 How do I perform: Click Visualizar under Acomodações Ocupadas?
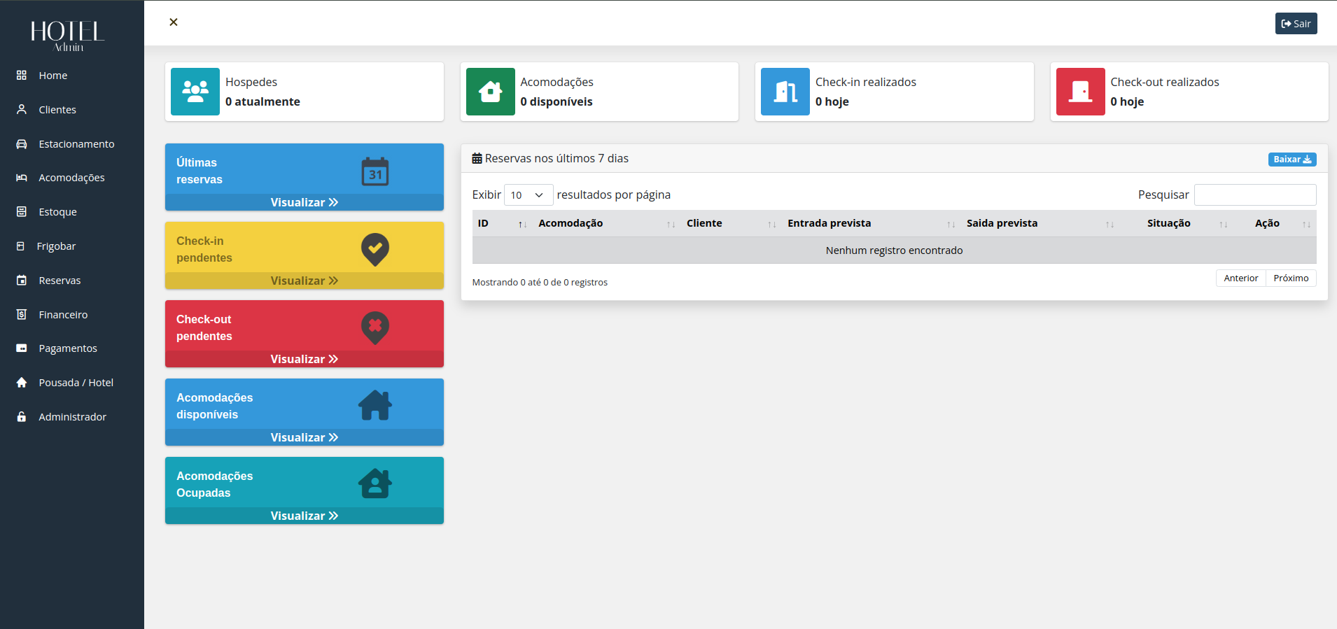[304, 516]
